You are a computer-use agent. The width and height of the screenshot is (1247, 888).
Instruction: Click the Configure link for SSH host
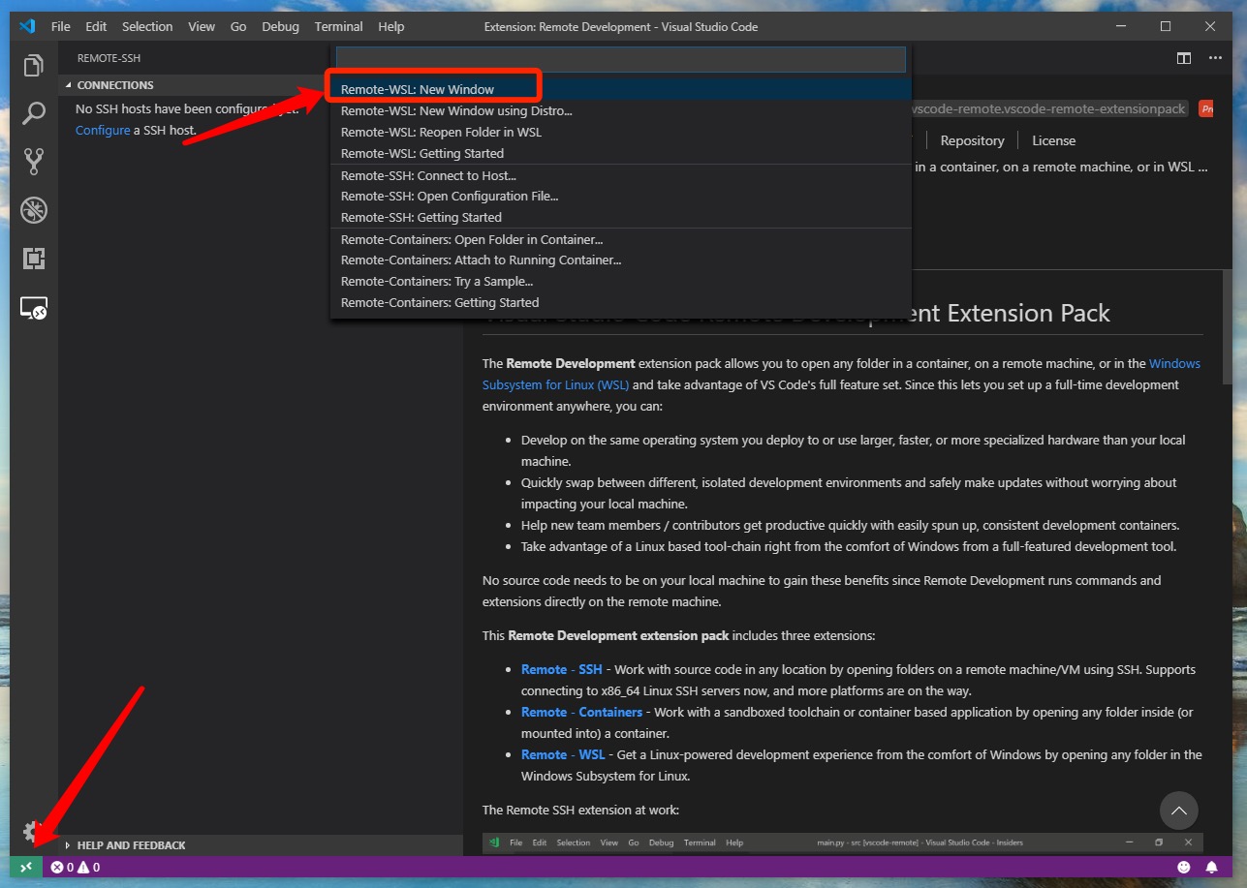[x=103, y=130]
